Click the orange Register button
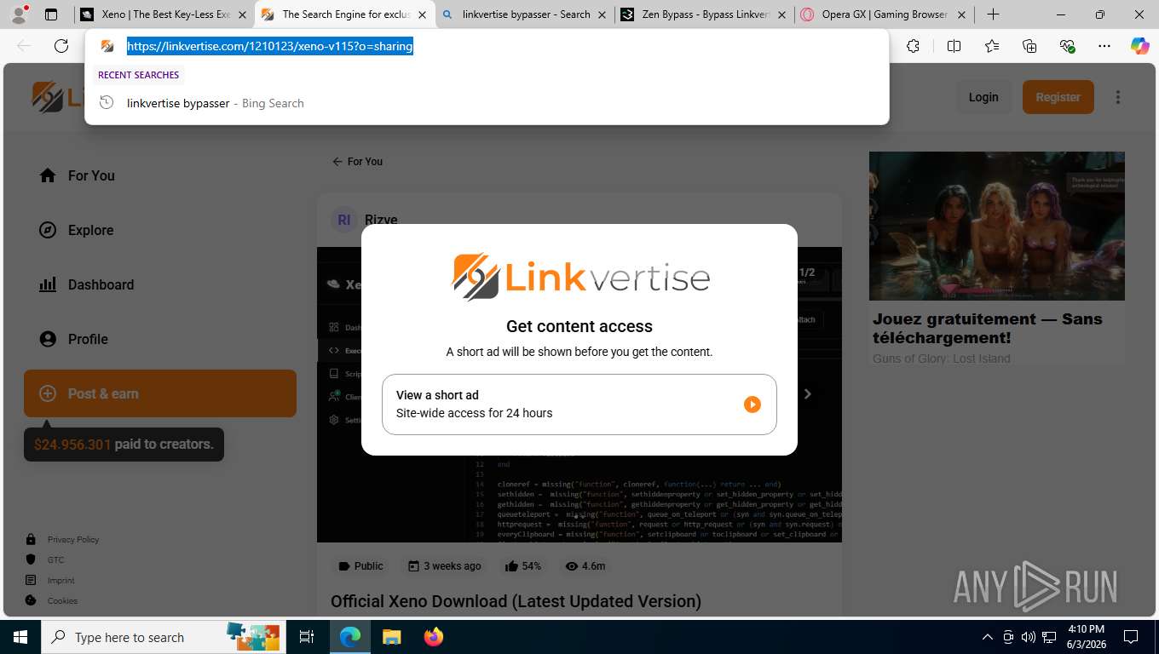 point(1058,97)
